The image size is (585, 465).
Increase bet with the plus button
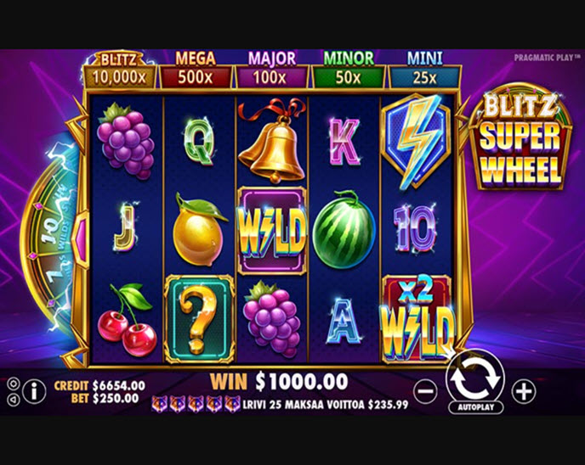pos(524,391)
